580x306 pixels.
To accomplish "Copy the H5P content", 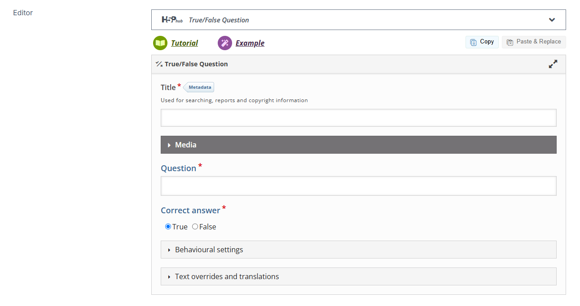I will (482, 42).
